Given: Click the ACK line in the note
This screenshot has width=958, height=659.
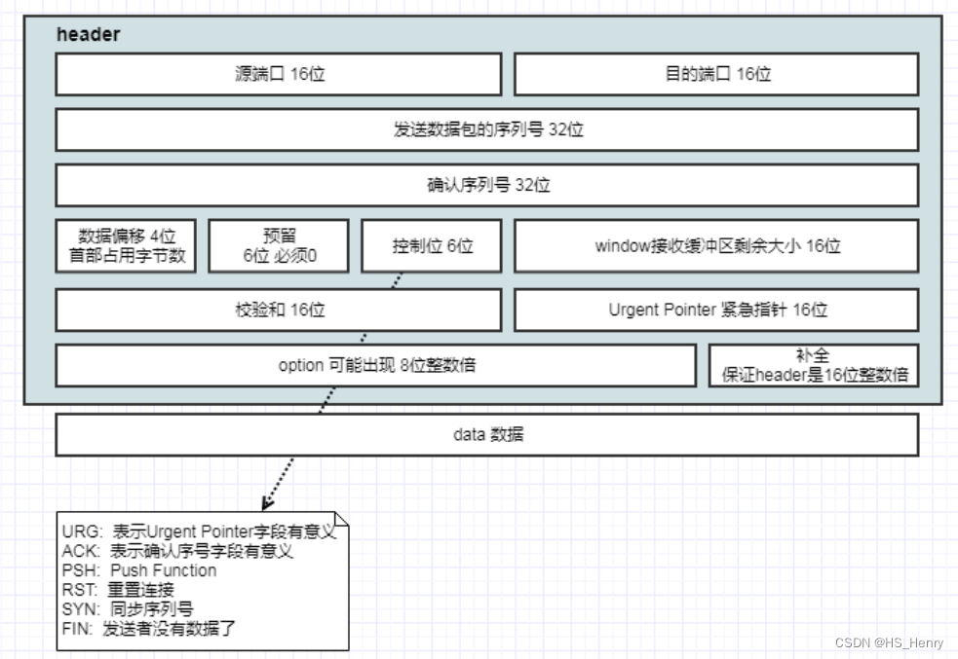Looking at the screenshot, I should coord(177,551).
